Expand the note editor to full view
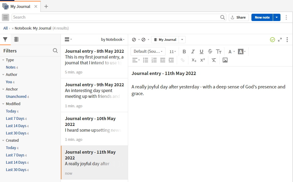 pos(280,40)
